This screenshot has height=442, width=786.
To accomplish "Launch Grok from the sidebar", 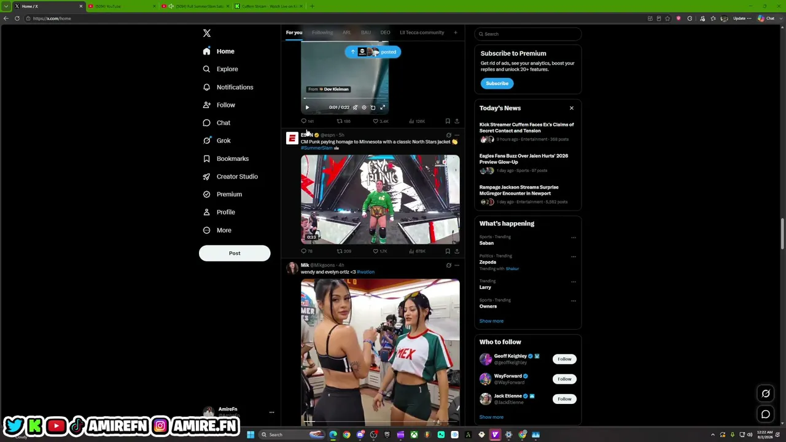I will click(217, 141).
